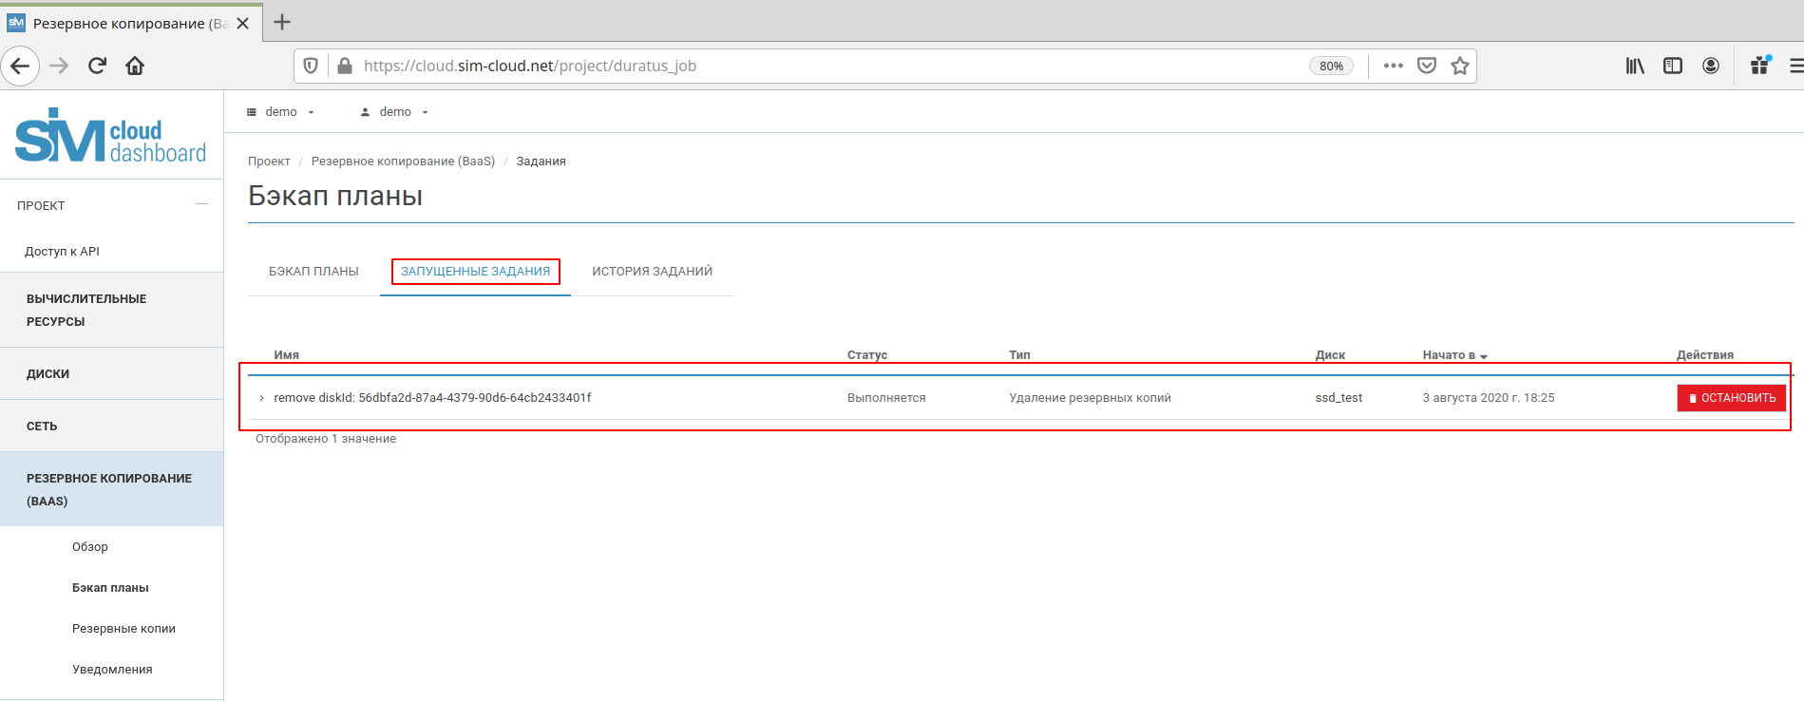Click the browser Back arrow button

(20, 66)
